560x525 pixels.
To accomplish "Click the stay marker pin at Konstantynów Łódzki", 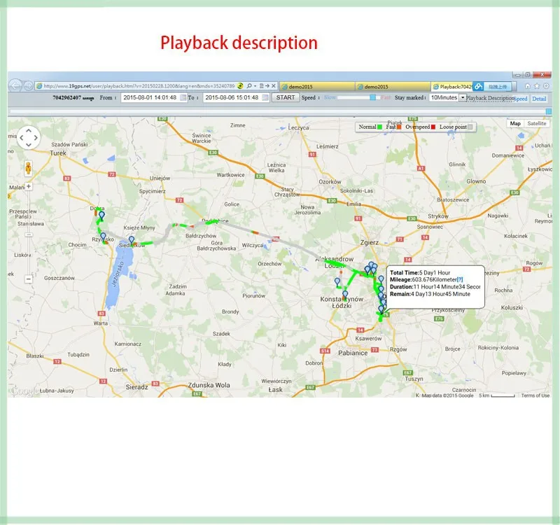I will 345,295.
